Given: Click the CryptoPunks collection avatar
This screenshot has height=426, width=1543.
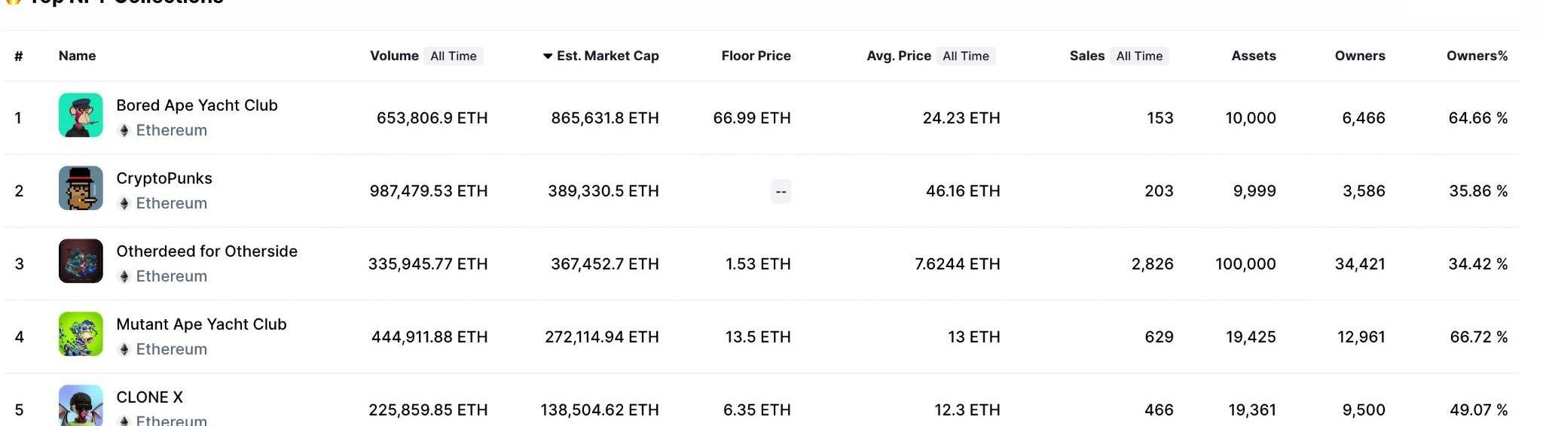Looking at the screenshot, I should pyautogui.click(x=81, y=188).
